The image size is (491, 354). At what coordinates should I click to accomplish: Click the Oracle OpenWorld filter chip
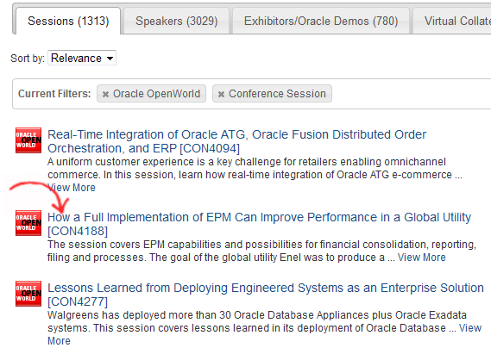pos(151,93)
